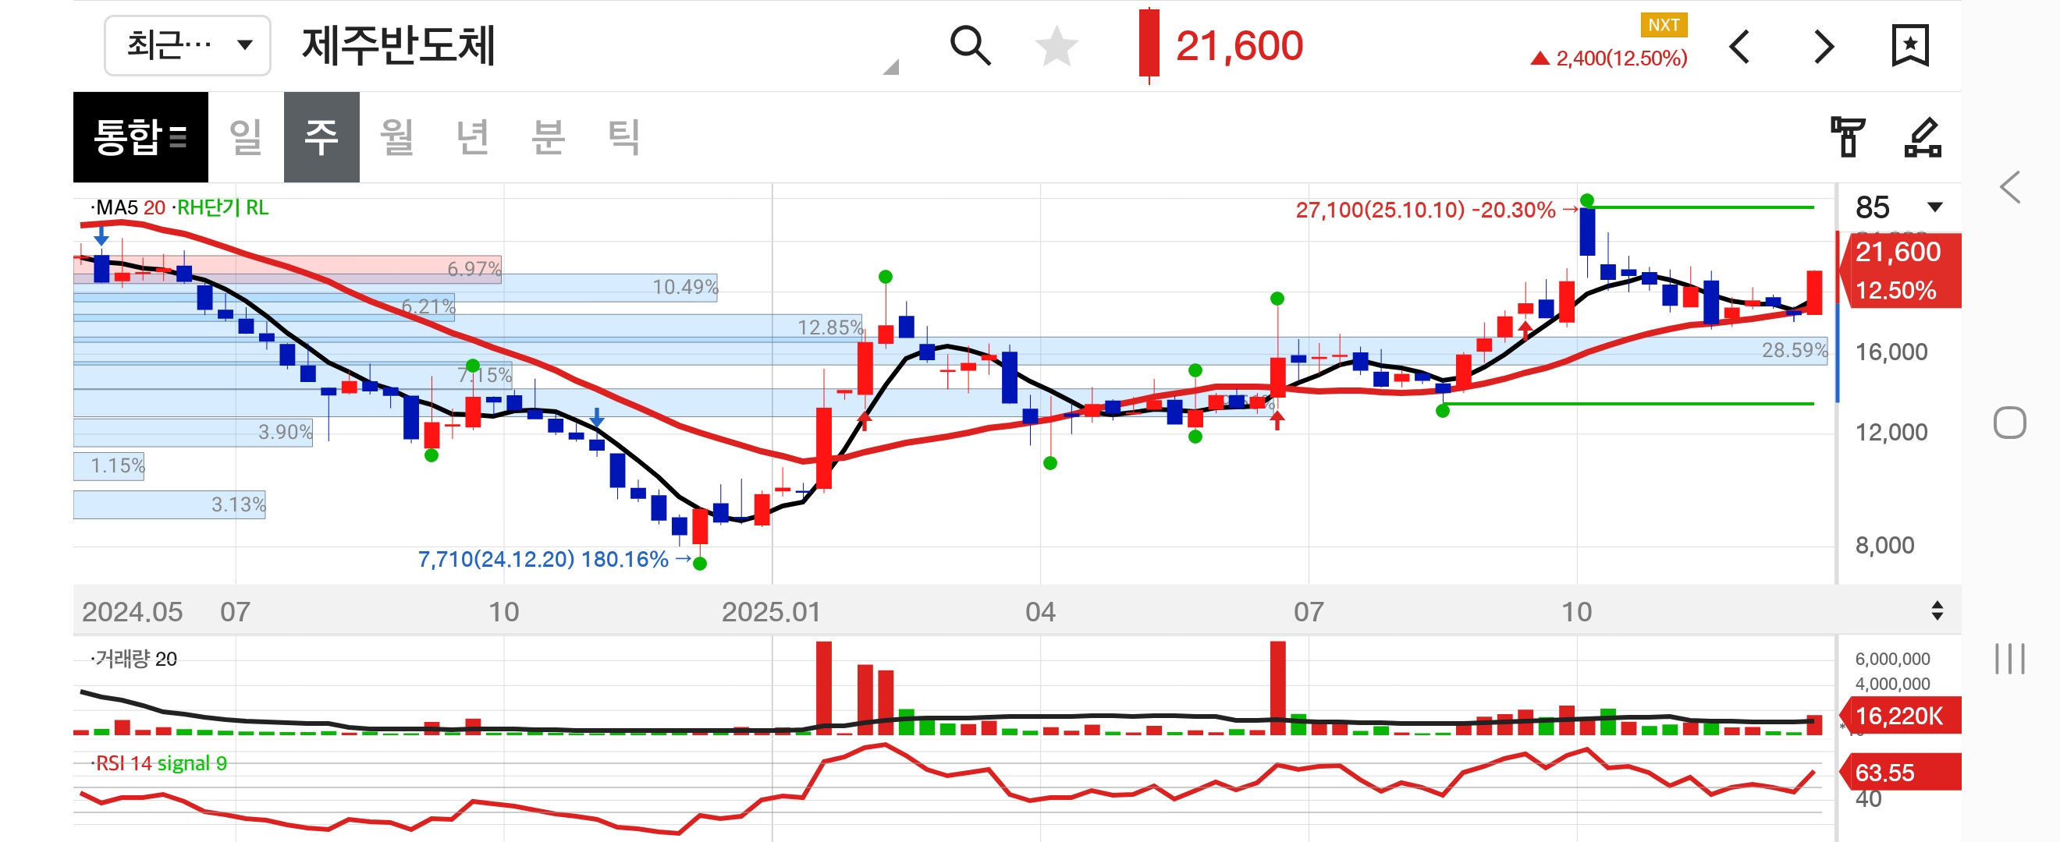The image size is (2060, 842).
Task: Open the bookmarked stocks list icon
Action: tap(1909, 45)
